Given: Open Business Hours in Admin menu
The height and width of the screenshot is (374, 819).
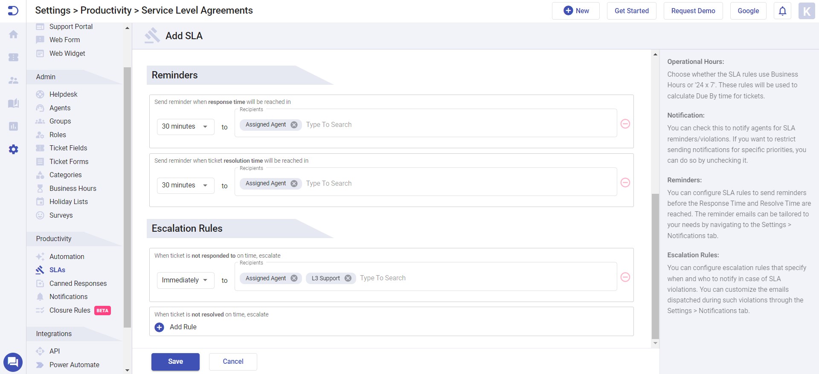Looking at the screenshot, I should tap(73, 188).
